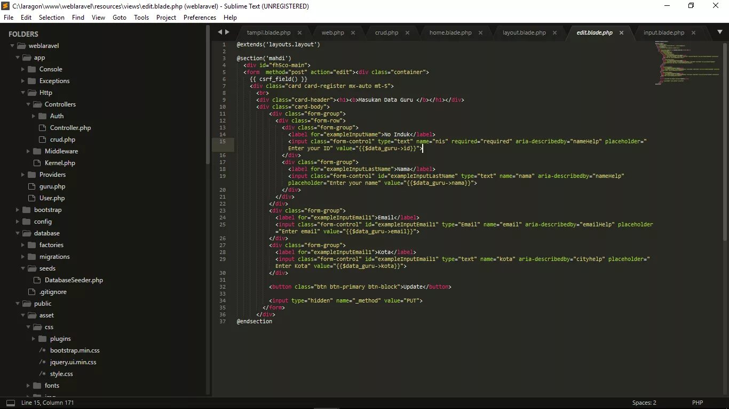Click the migrations folder icon
729x409 pixels.
31,257
